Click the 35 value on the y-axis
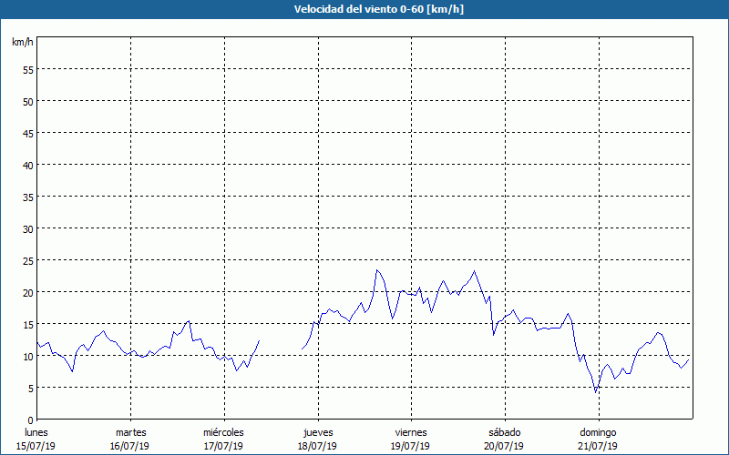This screenshot has height=455, width=729. click(28, 197)
